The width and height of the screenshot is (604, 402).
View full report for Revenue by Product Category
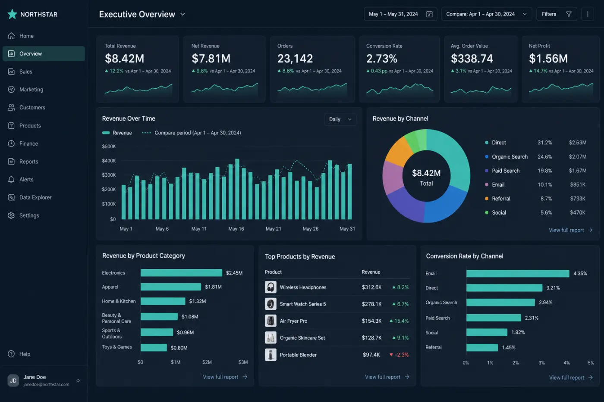pyautogui.click(x=225, y=377)
